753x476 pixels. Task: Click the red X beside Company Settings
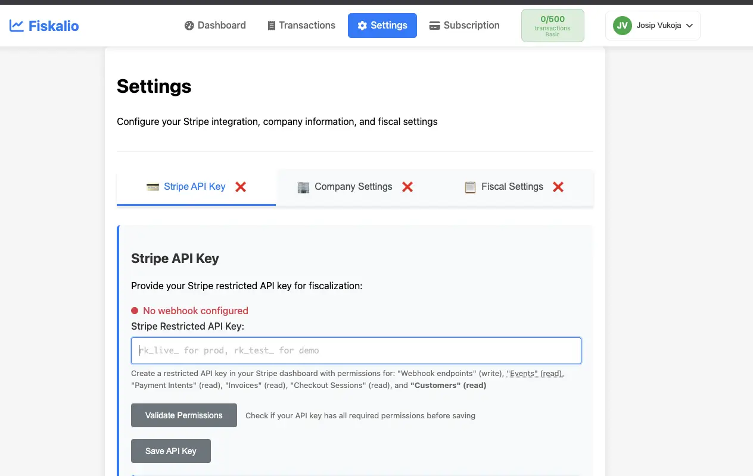pos(407,187)
